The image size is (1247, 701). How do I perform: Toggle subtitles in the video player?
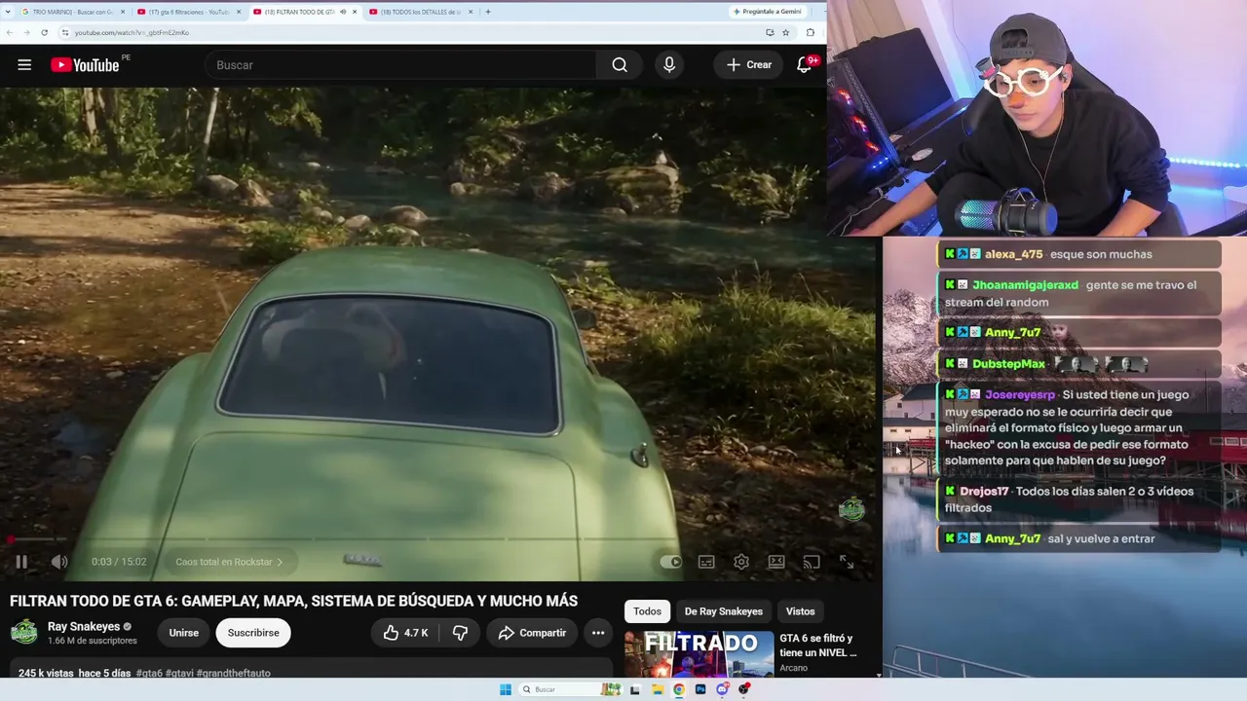[706, 562]
